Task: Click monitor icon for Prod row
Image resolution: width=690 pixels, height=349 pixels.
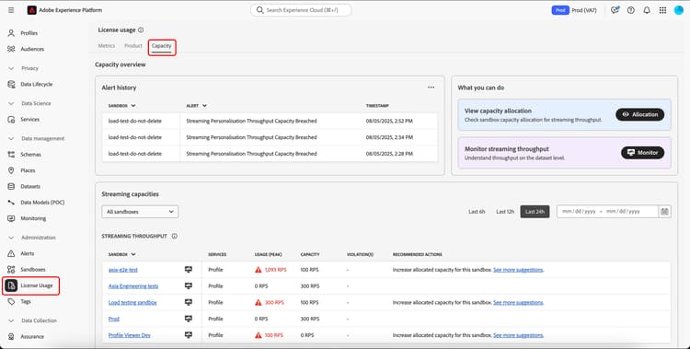Action: (x=189, y=319)
